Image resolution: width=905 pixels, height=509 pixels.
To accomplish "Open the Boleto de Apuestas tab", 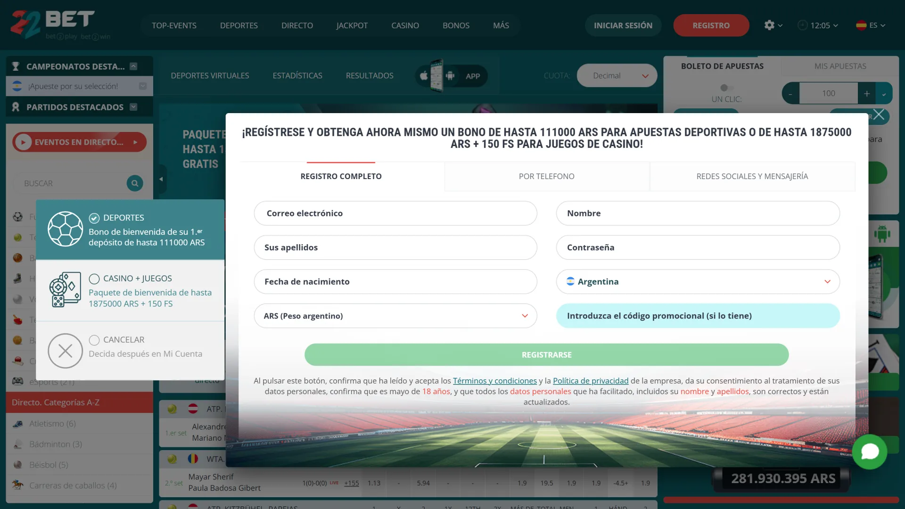I will coord(722,66).
